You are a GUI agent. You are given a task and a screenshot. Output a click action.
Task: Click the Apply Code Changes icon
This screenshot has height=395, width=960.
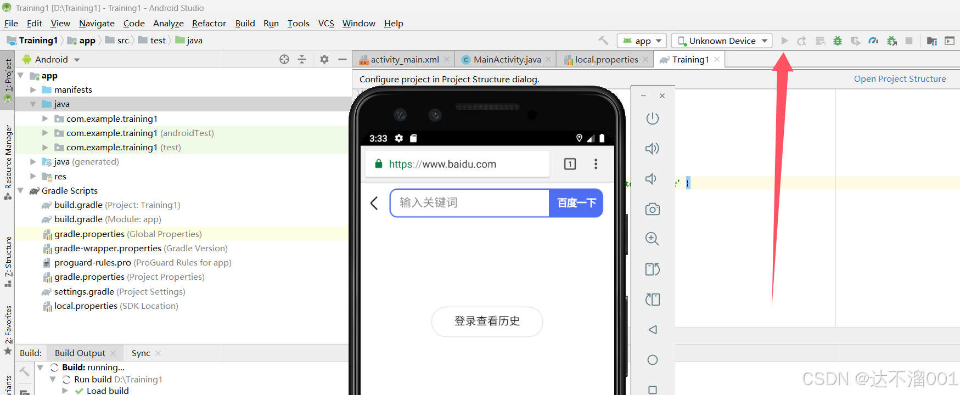click(820, 41)
